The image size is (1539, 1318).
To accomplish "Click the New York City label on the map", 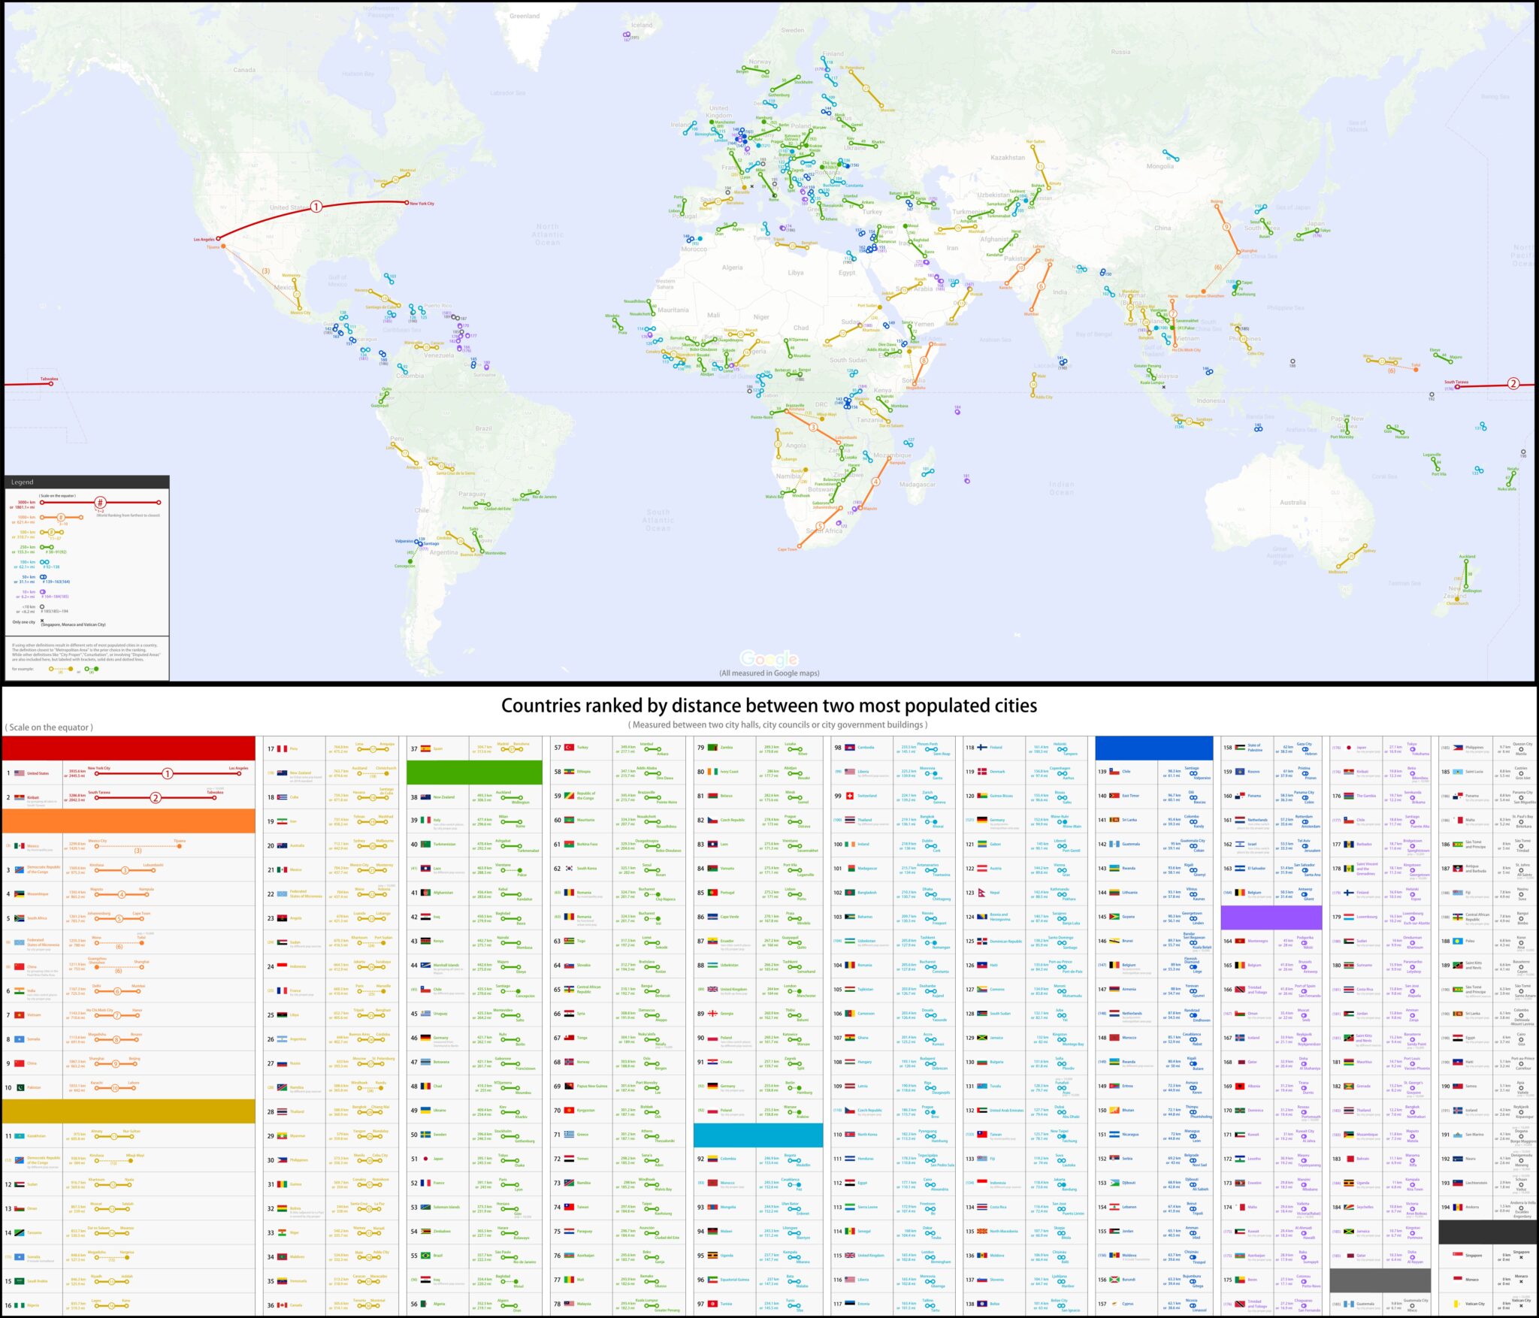I will coord(422,203).
